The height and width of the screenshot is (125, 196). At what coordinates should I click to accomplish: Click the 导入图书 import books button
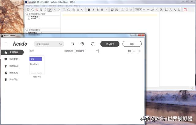[x=110, y=44]
